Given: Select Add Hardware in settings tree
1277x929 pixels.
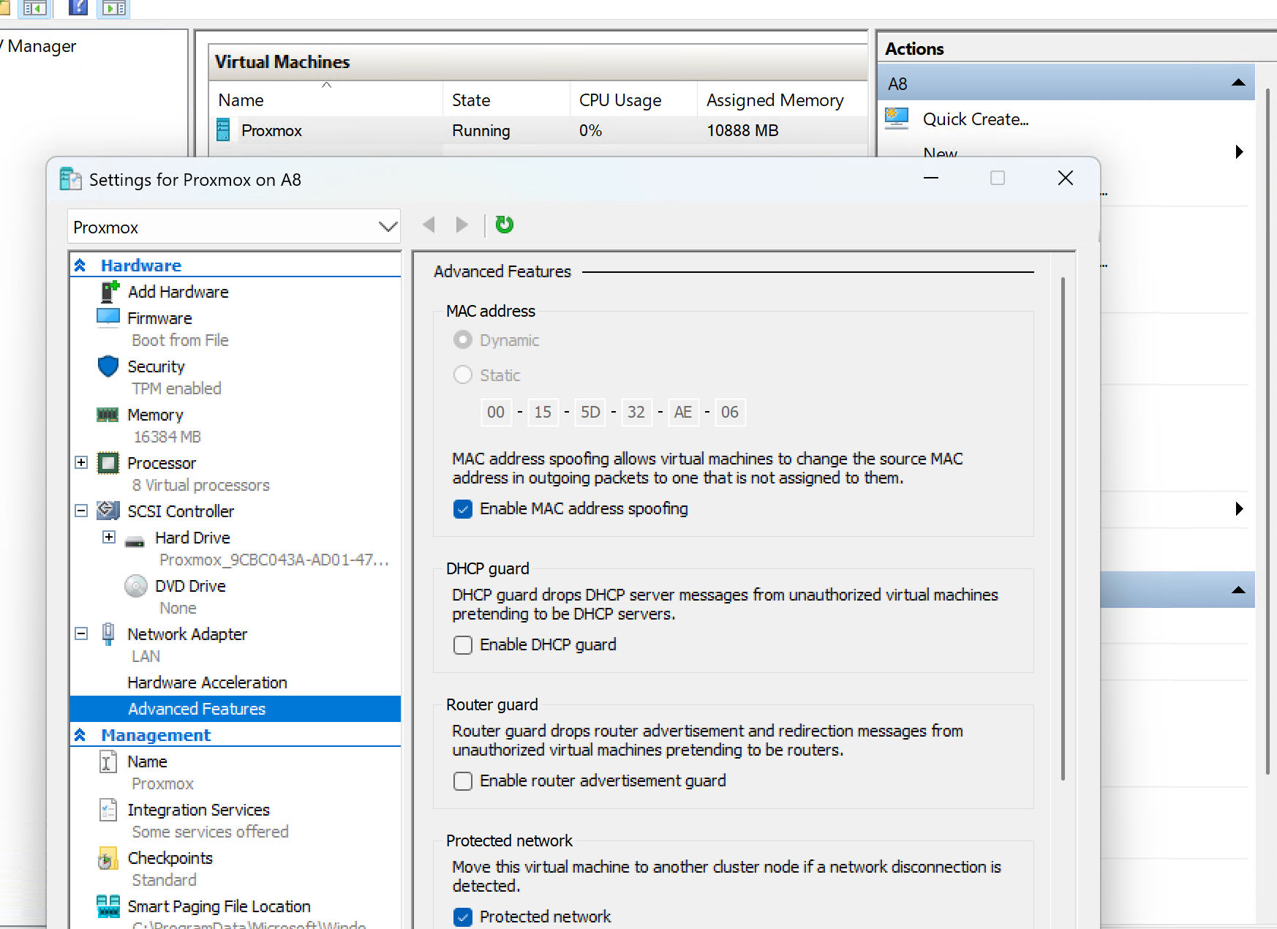Looking at the screenshot, I should (x=178, y=292).
